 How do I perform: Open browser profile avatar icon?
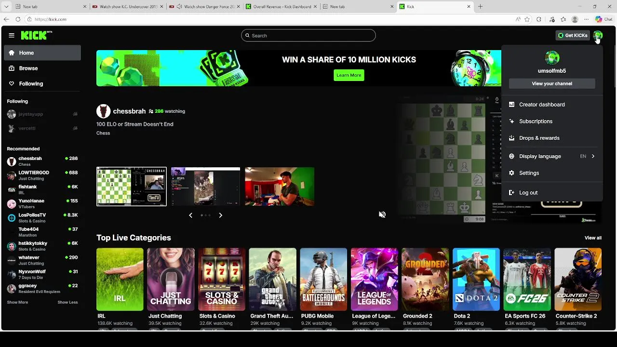[x=575, y=19]
